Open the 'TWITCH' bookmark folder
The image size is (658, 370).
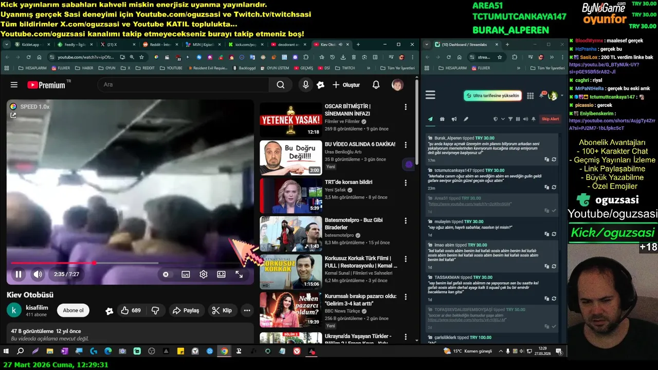pyautogui.click(x=344, y=68)
